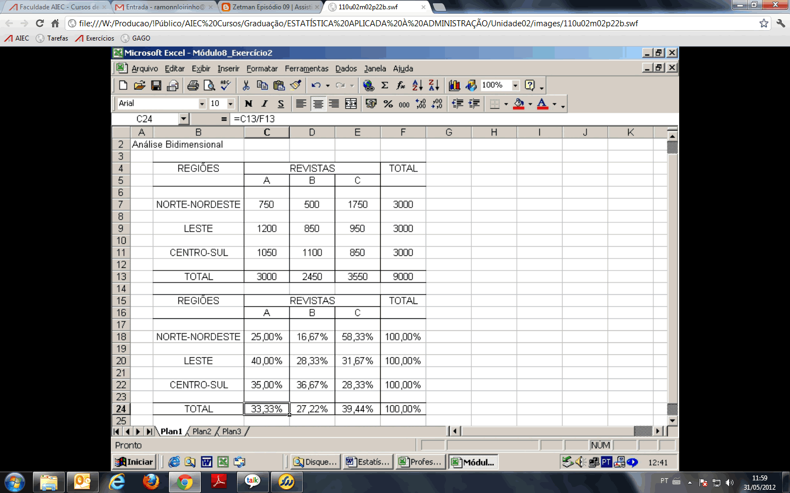Apply Percent Style format icon
The width and height of the screenshot is (790, 493).
pos(388,104)
